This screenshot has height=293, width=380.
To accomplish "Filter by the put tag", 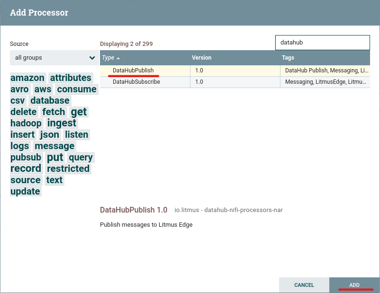I will pyautogui.click(x=55, y=158).
